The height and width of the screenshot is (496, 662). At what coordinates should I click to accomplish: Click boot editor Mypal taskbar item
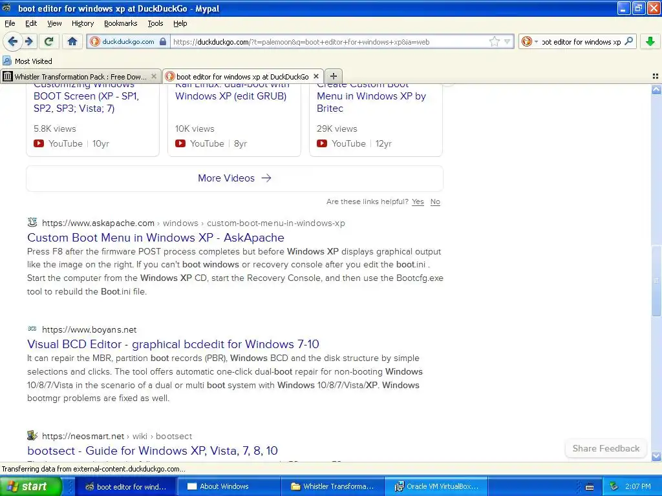(x=125, y=486)
